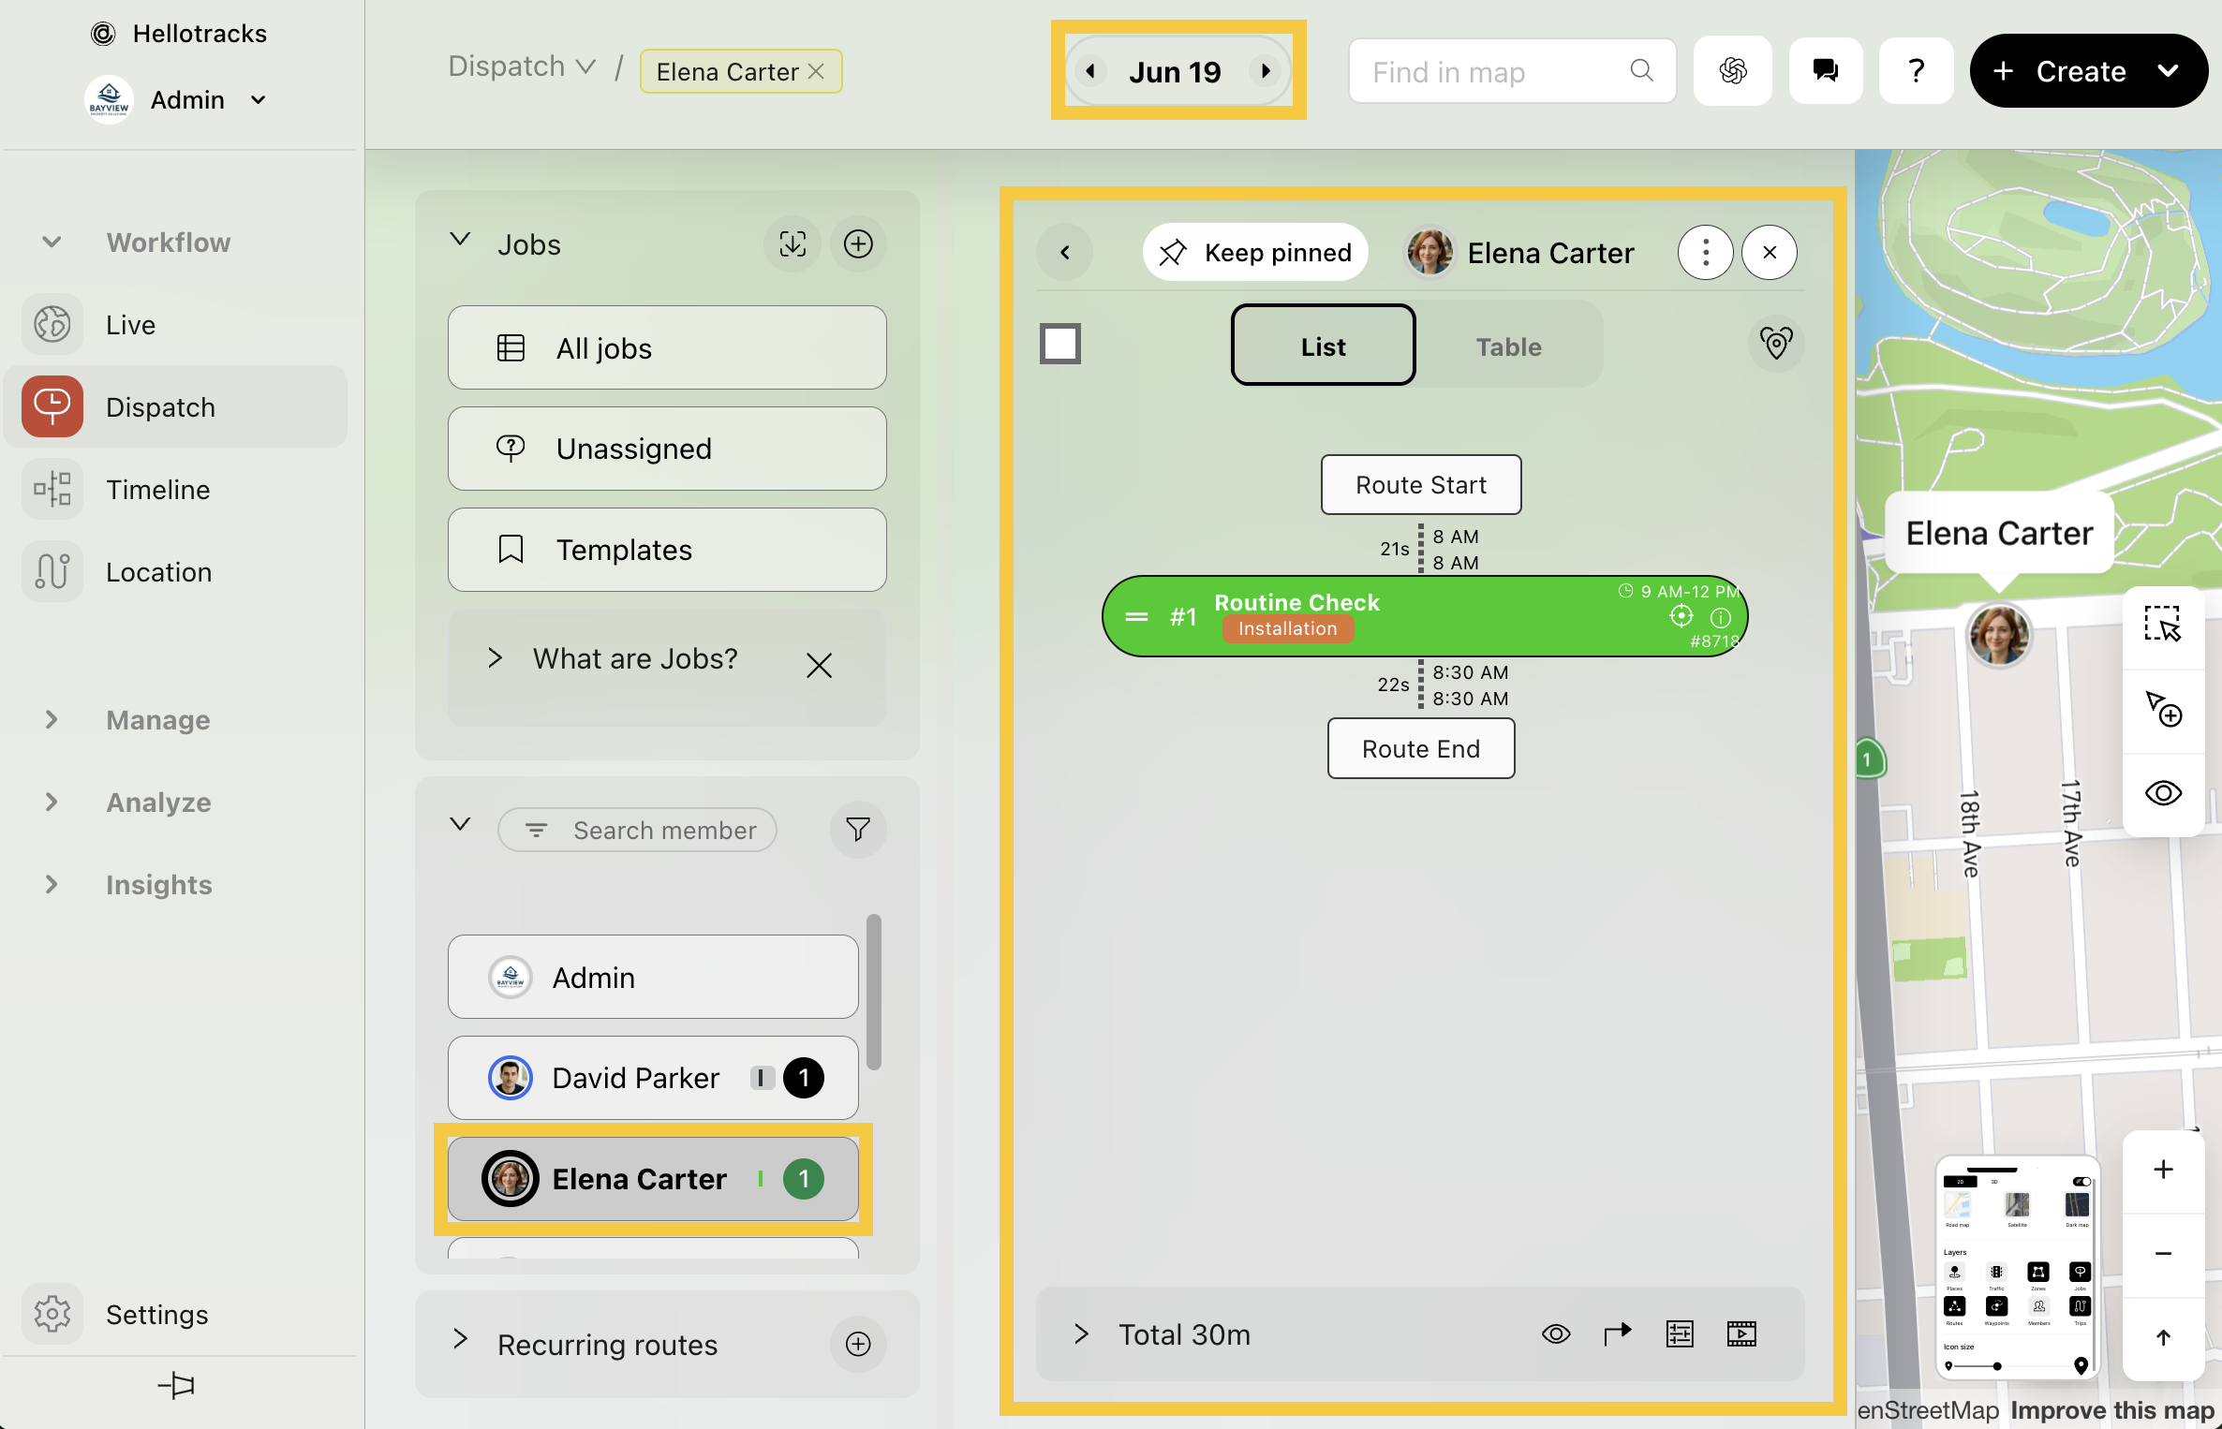Toggle Keep pinned
Image resolution: width=2222 pixels, height=1429 pixels.
click(x=1254, y=253)
